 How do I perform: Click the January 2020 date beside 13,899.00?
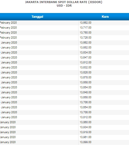pyautogui.click(x=8, y=142)
